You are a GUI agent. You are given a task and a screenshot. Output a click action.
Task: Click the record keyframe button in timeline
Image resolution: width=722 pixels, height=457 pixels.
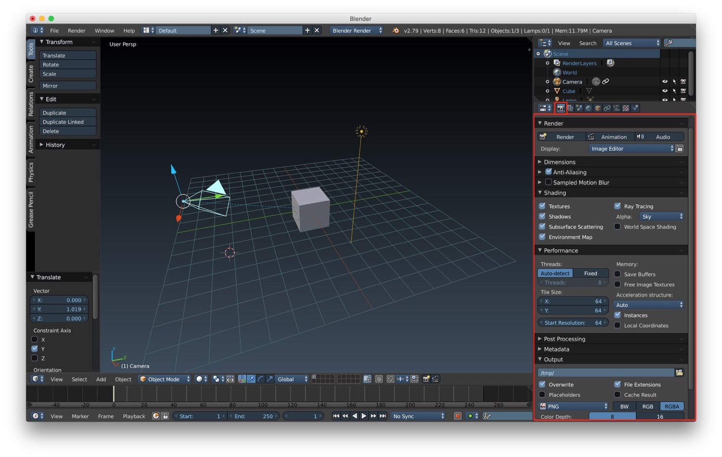tap(458, 416)
